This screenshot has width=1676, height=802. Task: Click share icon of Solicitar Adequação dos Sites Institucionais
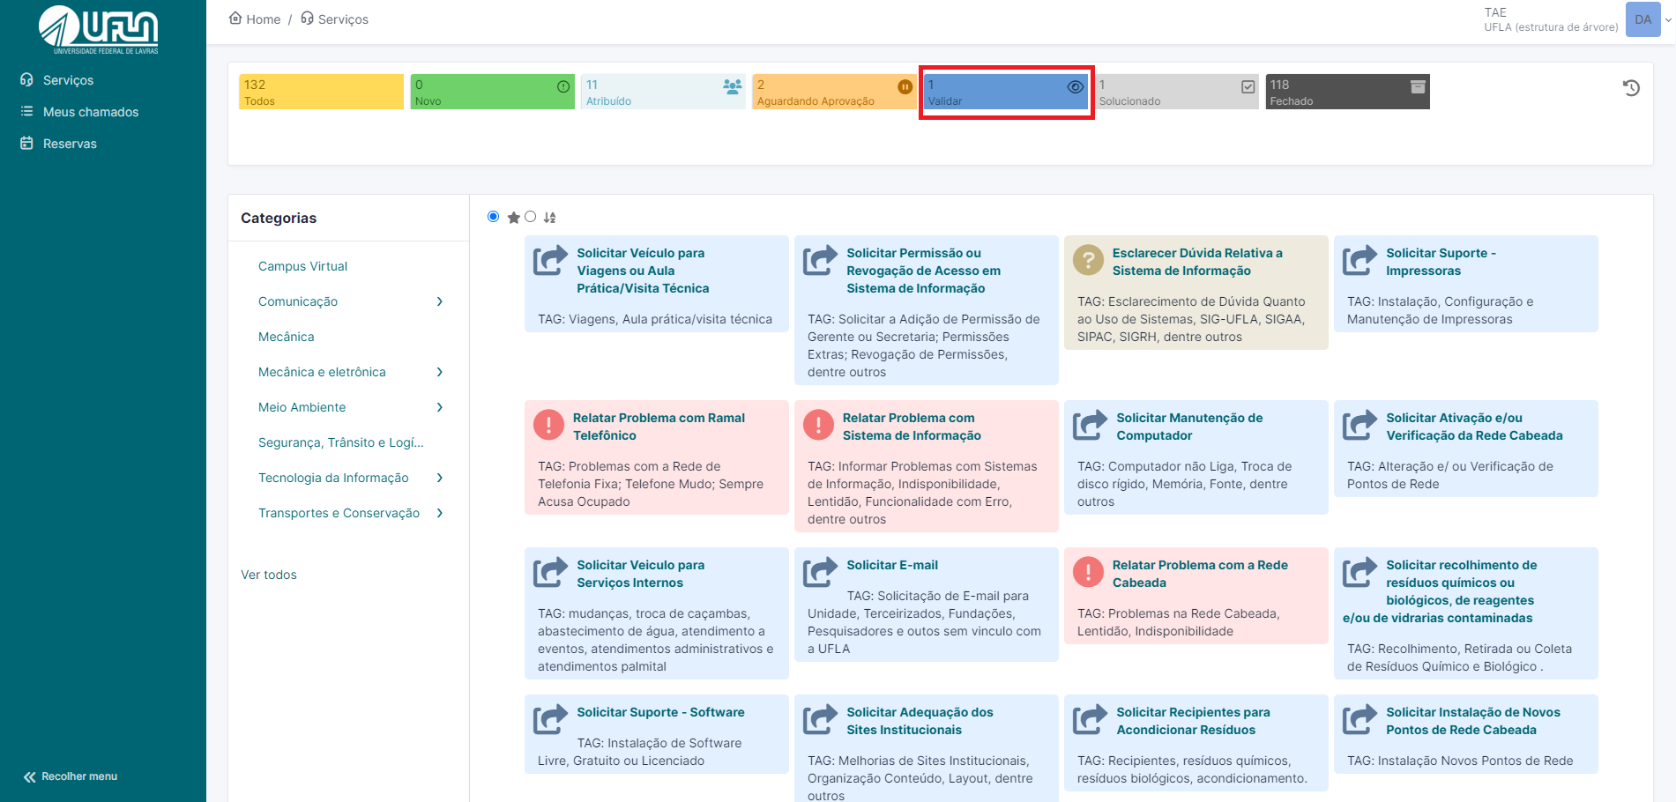tap(820, 719)
